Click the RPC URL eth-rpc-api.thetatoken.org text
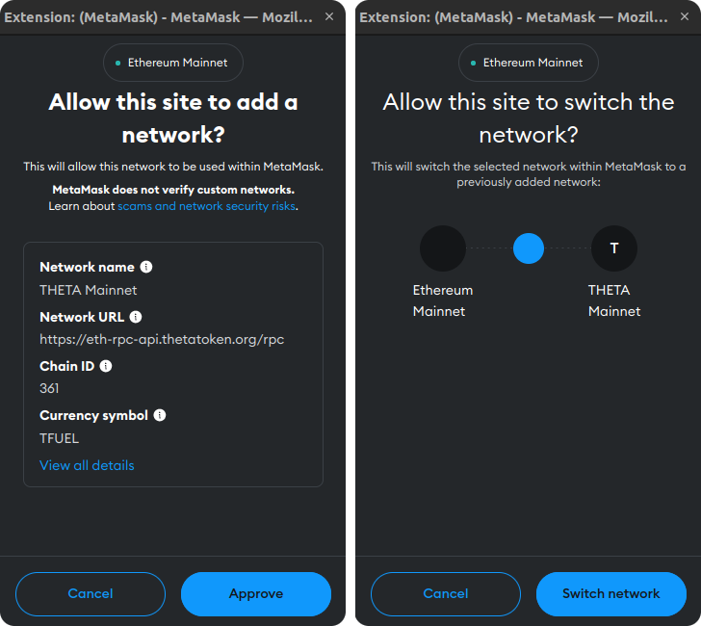Screen dimensions: 701x626 click(162, 339)
